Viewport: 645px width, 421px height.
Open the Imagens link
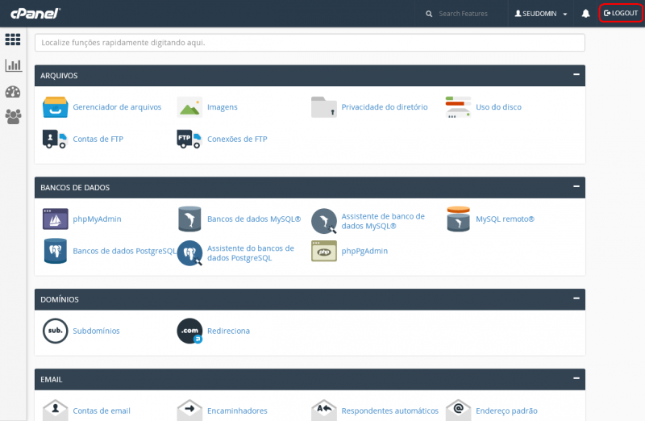(223, 107)
